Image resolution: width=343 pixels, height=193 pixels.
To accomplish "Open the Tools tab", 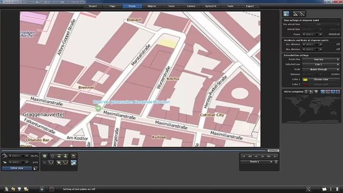I will (x=230, y=6).
